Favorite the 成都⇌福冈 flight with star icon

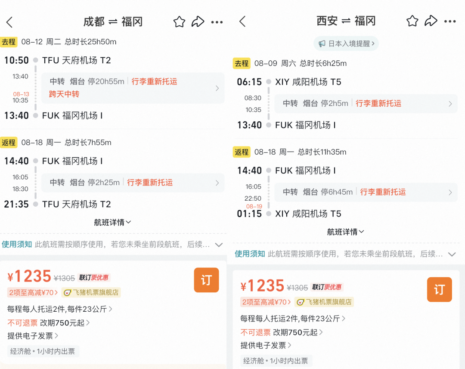point(179,22)
